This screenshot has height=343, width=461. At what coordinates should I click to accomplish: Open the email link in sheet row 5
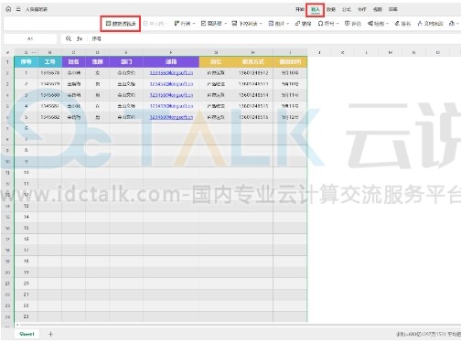pyautogui.click(x=171, y=106)
